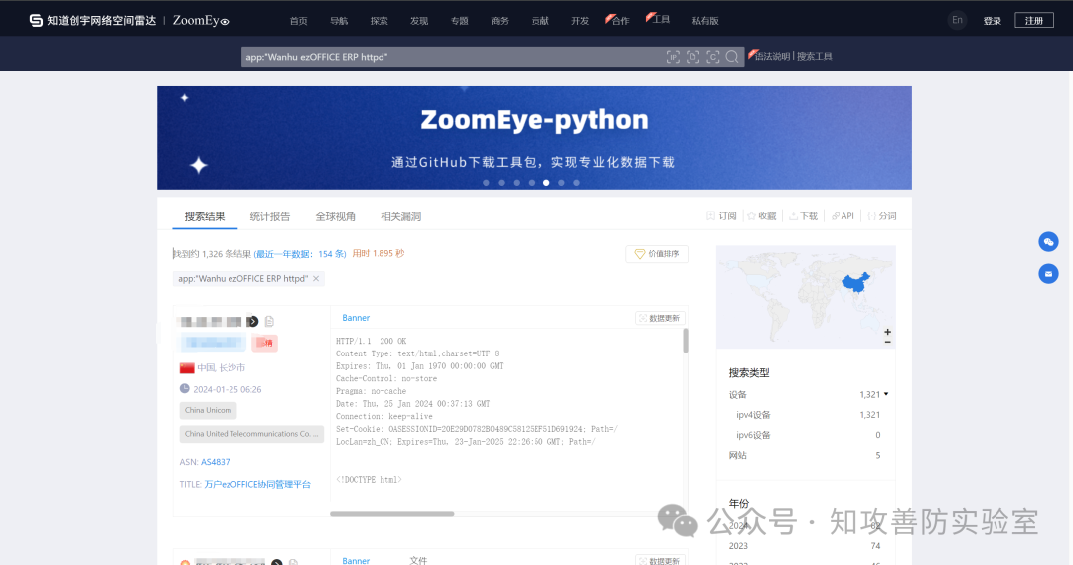Click the first carousel dot on banner
Viewport: 1073px width, 565px height.
pyautogui.click(x=486, y=183)
